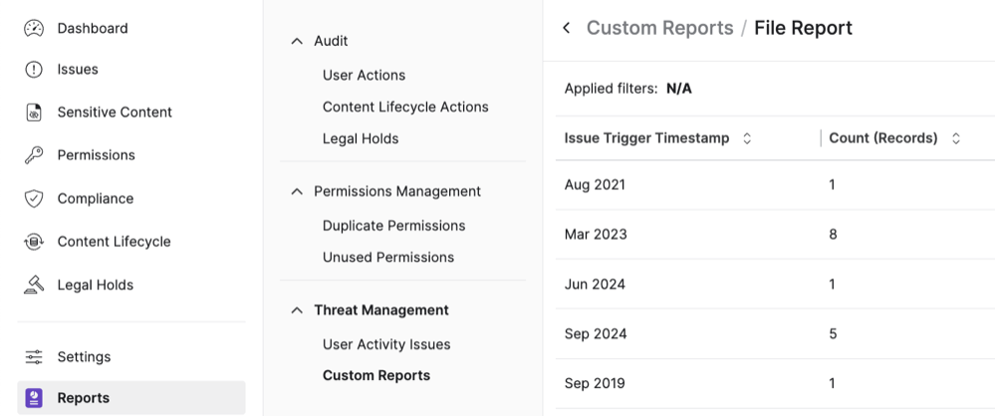The width and height of the screenshot is (995, 416).
Task: Click count value 5 for Sep 2024
Action: (x=833, y=333)
